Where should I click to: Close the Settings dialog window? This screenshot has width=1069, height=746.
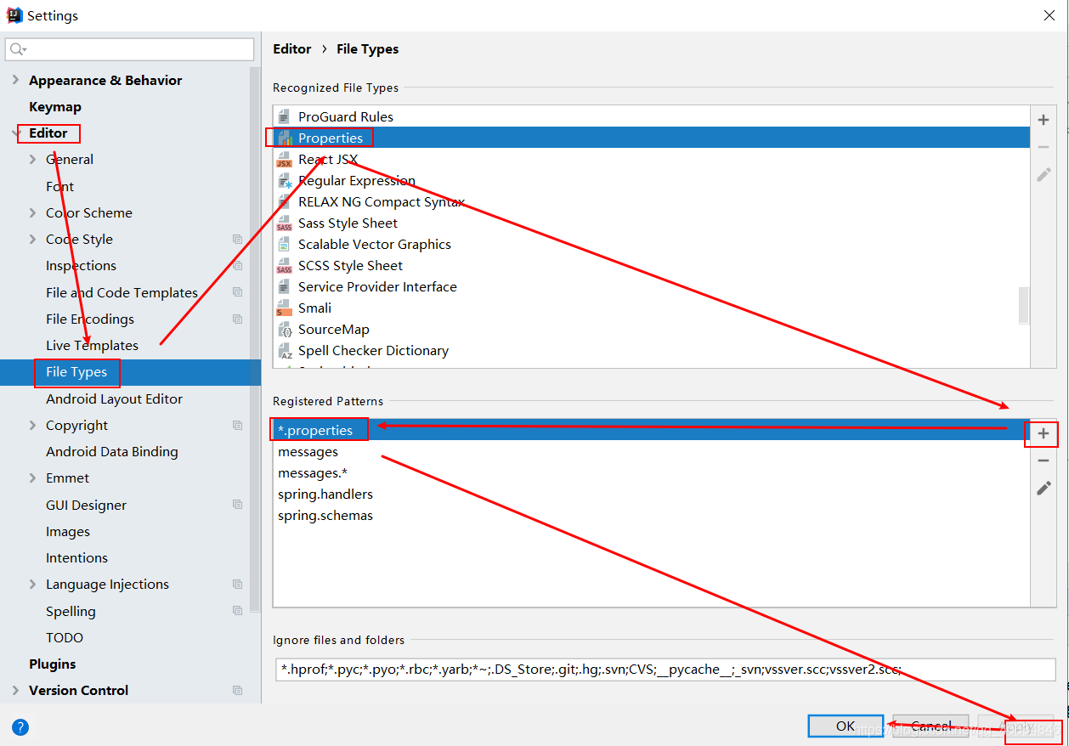point(1049,15)
